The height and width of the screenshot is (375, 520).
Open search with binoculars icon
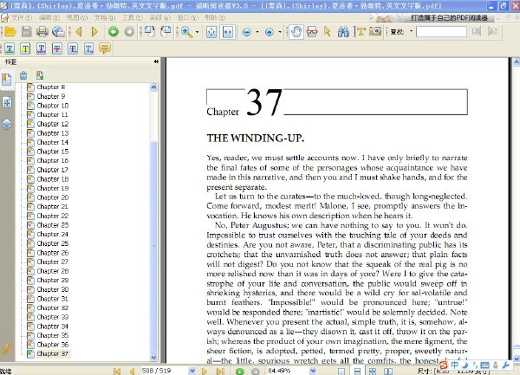(x=343, y=32)
